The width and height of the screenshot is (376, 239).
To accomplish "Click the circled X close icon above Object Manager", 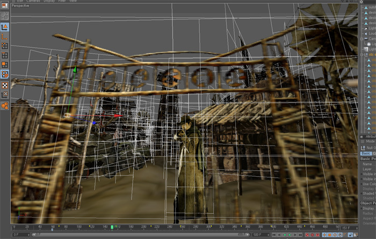I will pyautogui.click(x=361, y=2).
